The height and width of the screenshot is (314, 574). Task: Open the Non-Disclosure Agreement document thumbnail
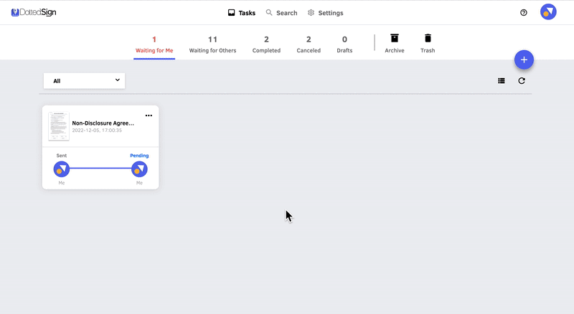click(59, 126)
